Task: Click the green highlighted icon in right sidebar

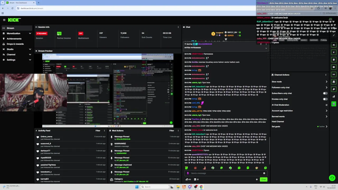Action: 334,104
